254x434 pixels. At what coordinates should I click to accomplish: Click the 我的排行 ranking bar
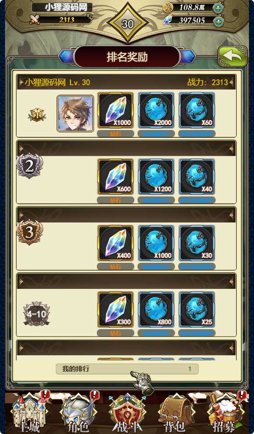coord(127,369)
